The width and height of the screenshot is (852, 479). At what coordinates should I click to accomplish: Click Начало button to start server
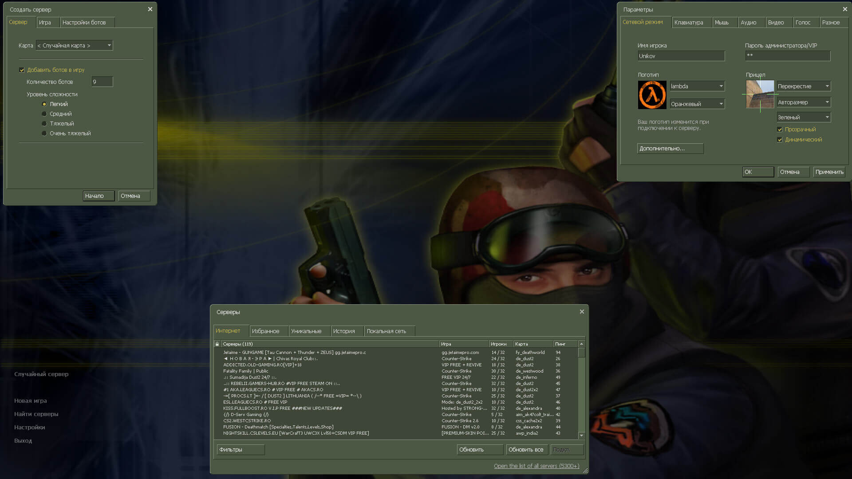tap(99, 196)
